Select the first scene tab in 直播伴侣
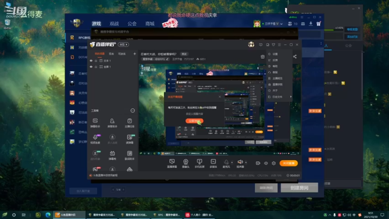This screenshot has height=219, width=389. pyautogui.click(x=100, y=54)
